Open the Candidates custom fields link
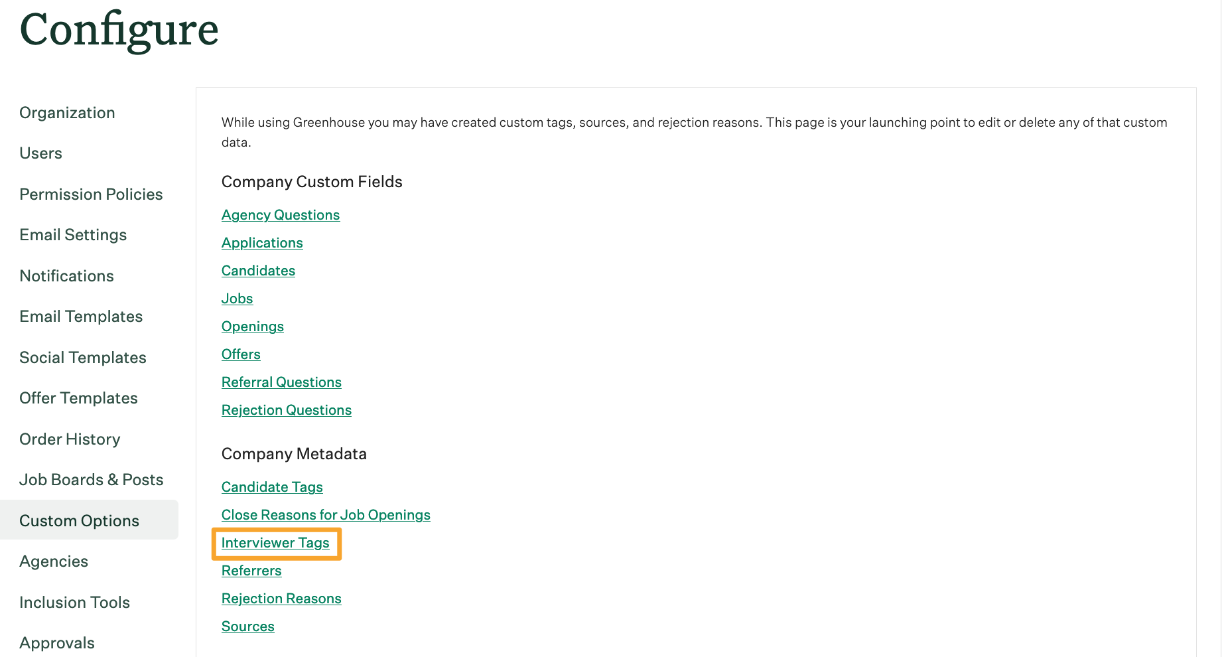Screen dimensions: 1222x657 click(x=258, y=271)
